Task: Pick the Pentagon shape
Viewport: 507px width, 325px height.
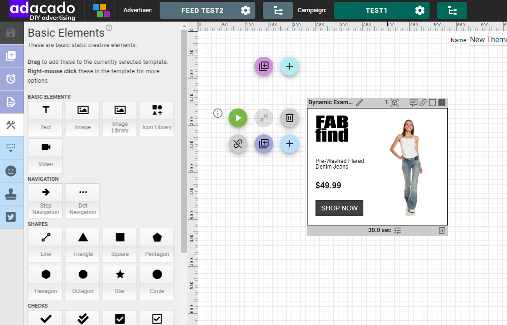Action: [x=157, y=246]
